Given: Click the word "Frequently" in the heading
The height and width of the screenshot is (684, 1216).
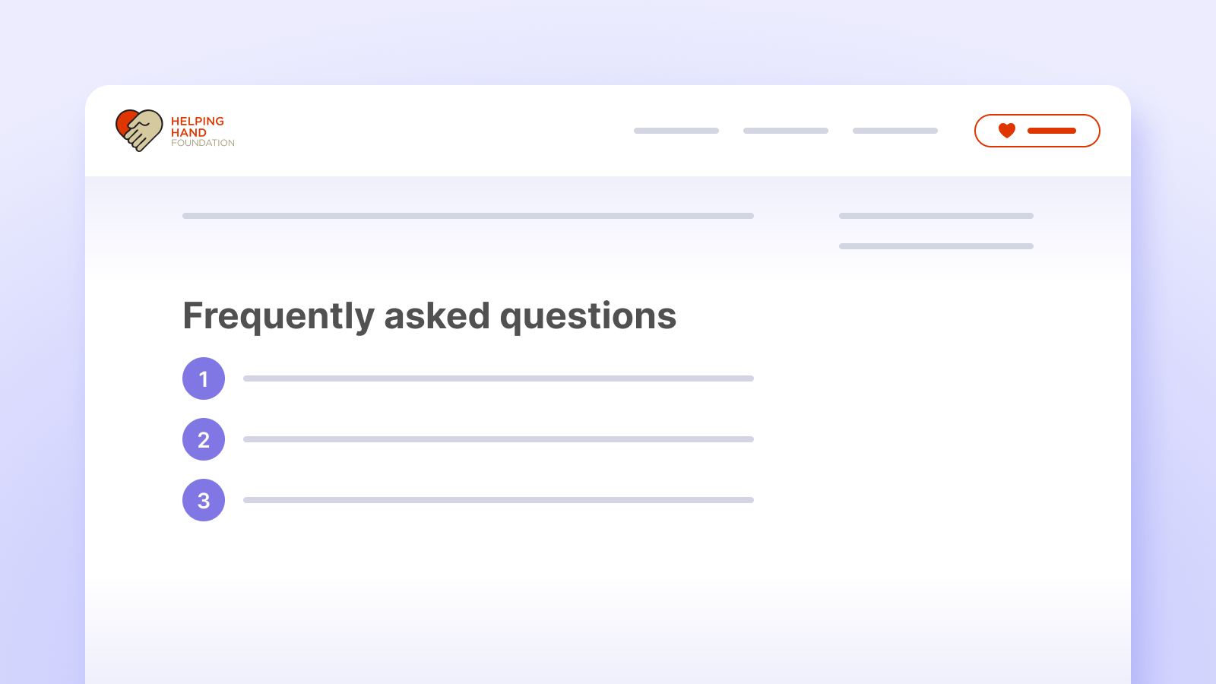Looking at the screenshot, I should click(x=278, y=316).
